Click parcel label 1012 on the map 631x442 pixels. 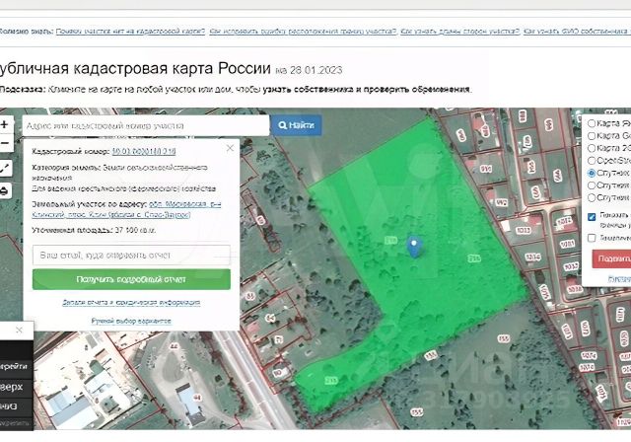(x=565, y=221)
